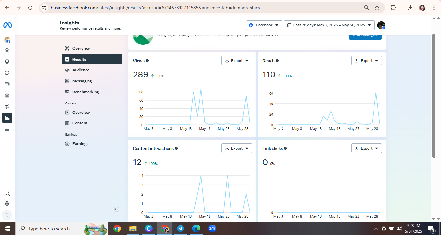Open the Facebook platform dropdown
The image size is (441, 235).
coord(264,25)
